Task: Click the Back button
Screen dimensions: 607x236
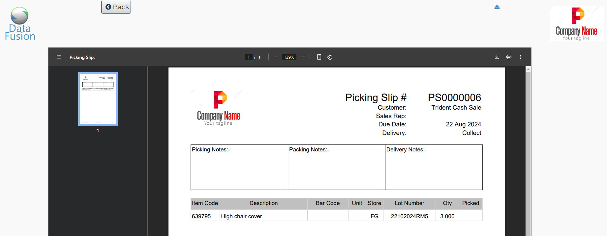Action: 116,7
